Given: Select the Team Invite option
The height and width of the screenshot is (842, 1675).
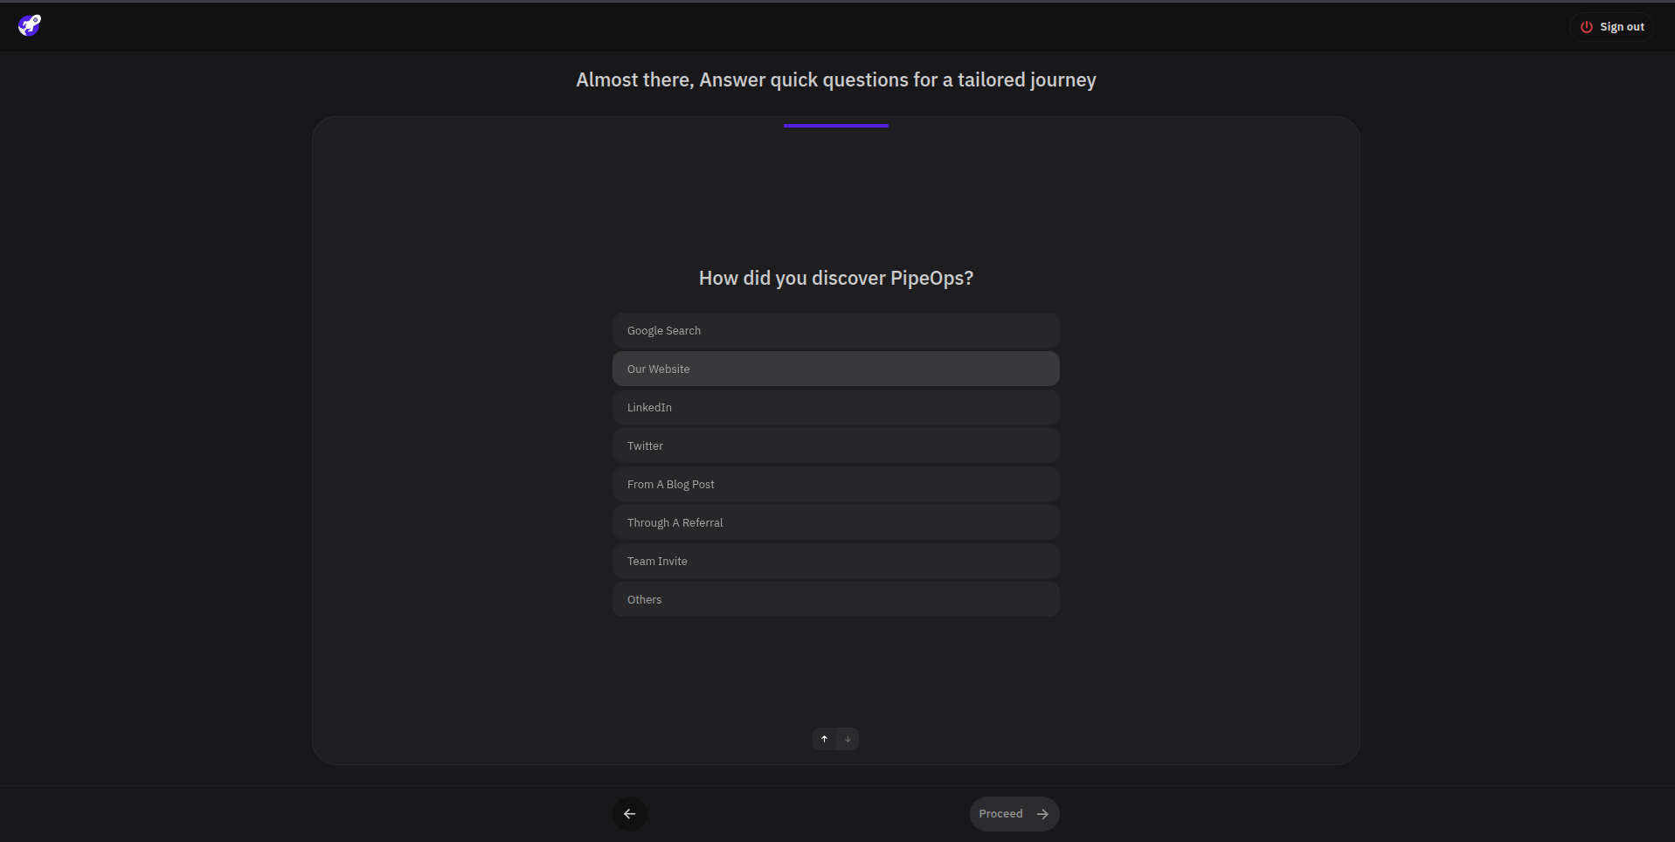Looking at the screenshot, I should point(836,562).
